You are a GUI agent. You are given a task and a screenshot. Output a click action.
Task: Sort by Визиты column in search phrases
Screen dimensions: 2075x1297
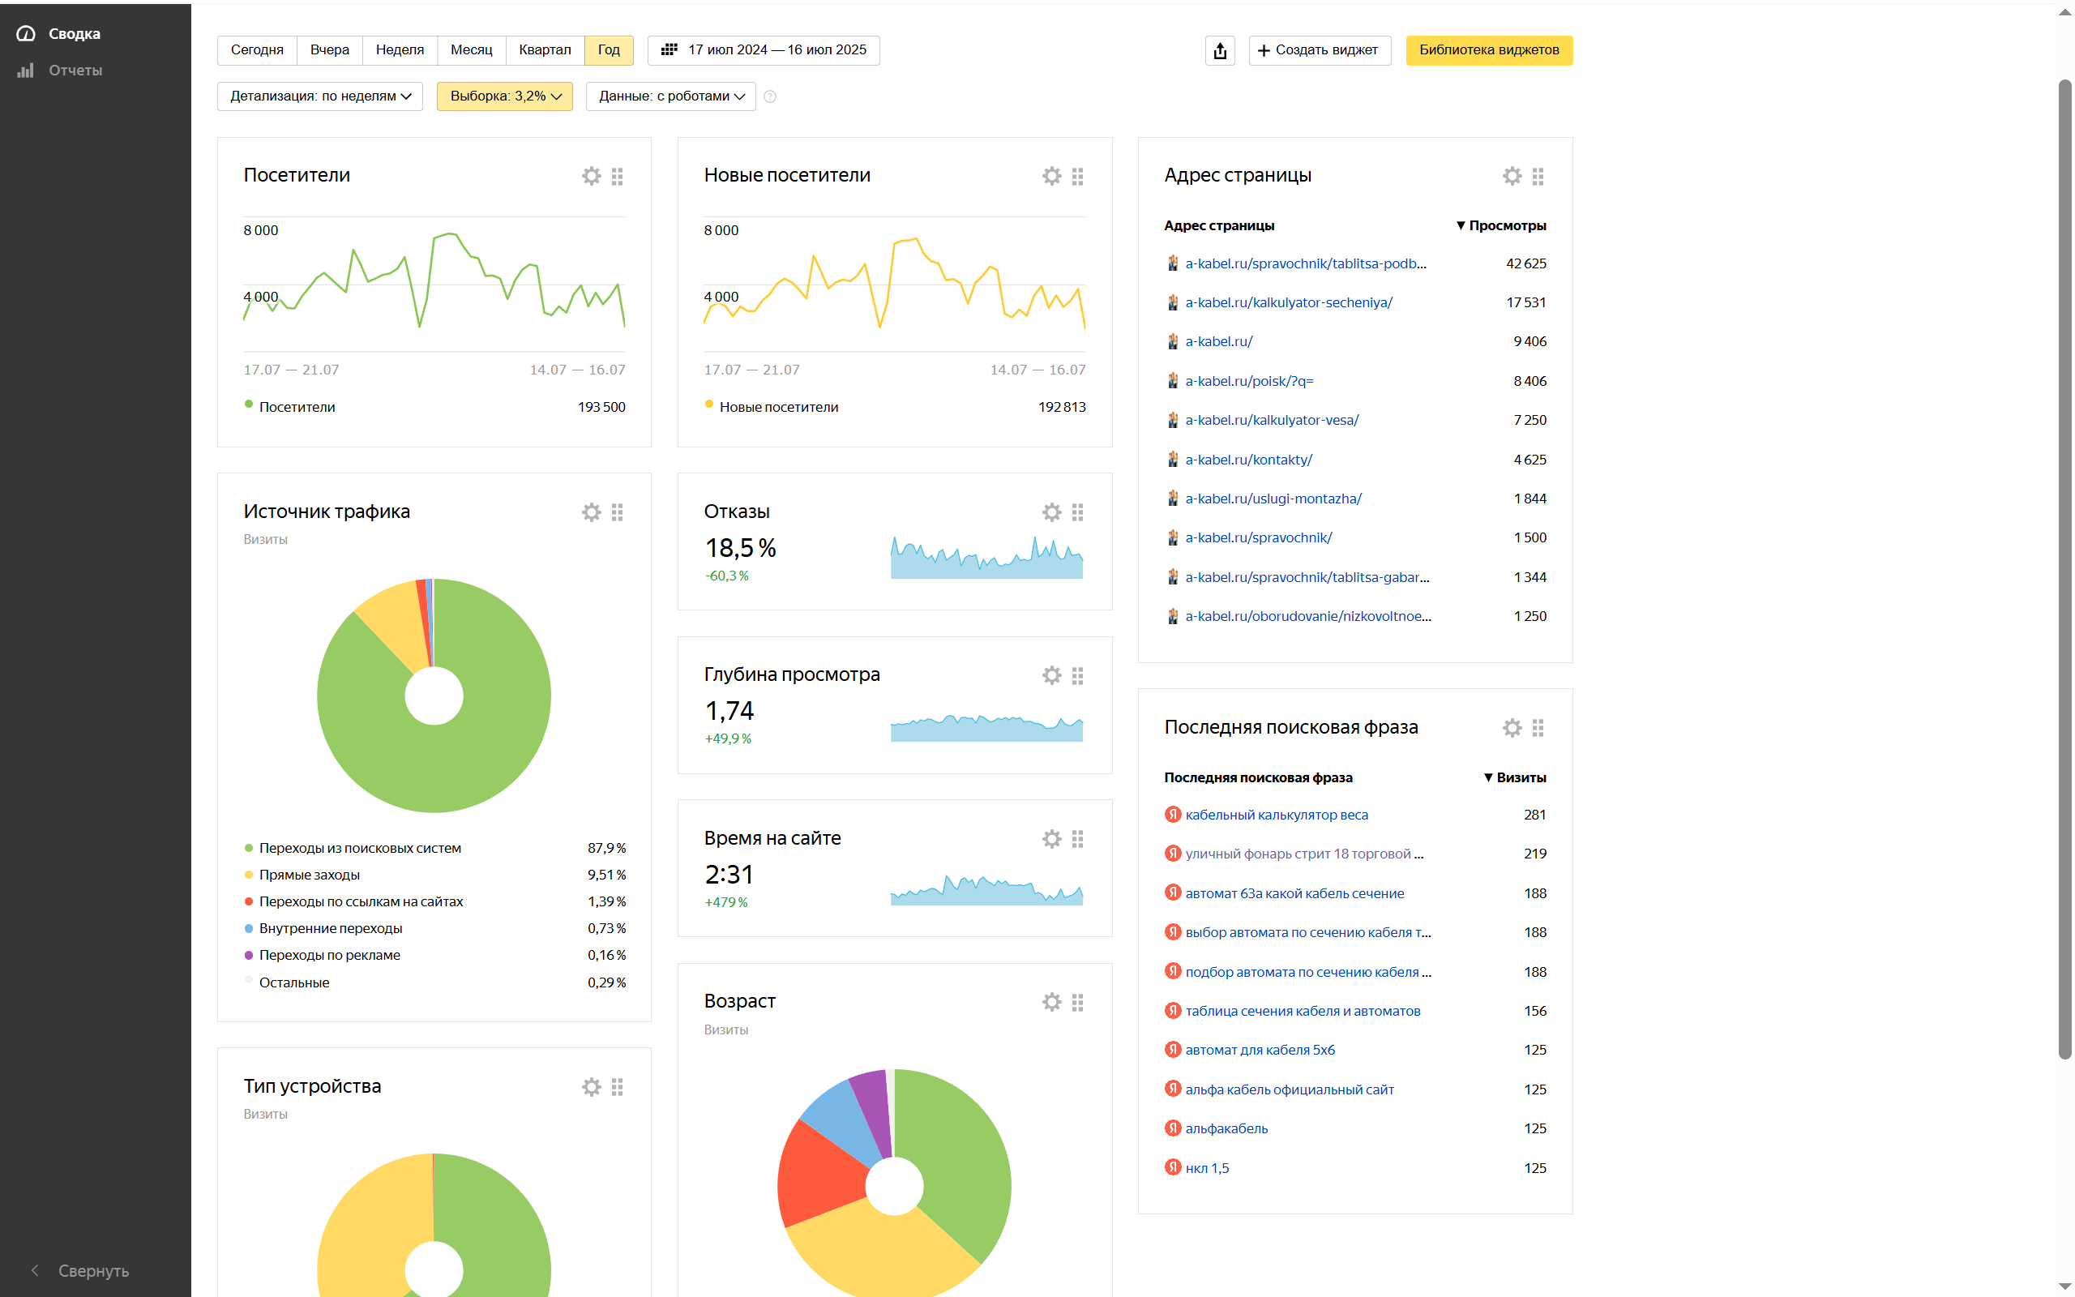[1515, 777]
